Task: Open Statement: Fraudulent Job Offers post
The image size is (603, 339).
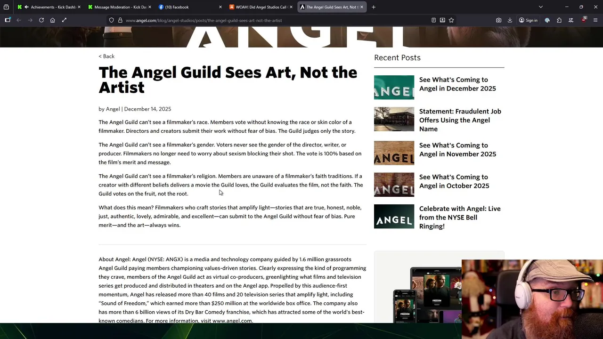Action: 460,120
